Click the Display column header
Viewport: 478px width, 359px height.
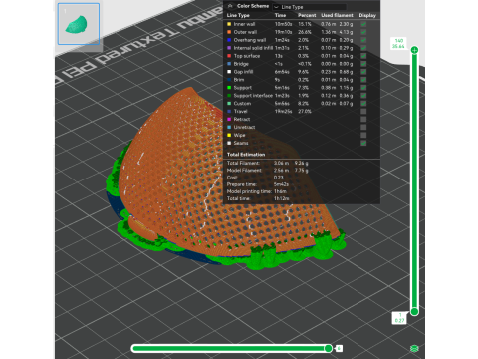pos(367,15)
